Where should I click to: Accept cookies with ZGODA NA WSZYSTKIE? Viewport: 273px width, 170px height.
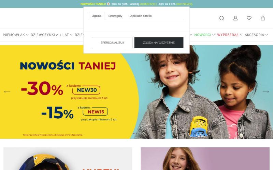pyautogui.click(x=159, y=43)
